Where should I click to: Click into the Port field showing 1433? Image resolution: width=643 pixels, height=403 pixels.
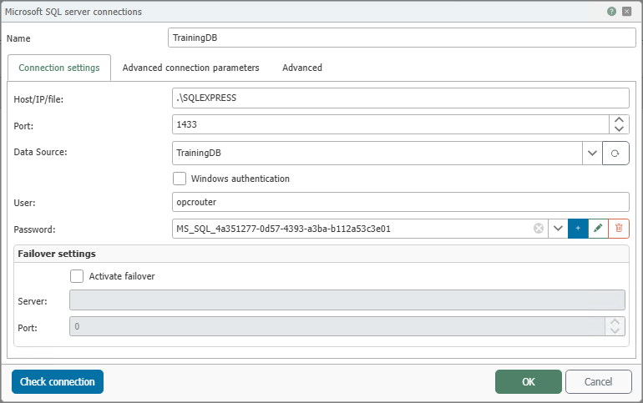click(391, 124)
